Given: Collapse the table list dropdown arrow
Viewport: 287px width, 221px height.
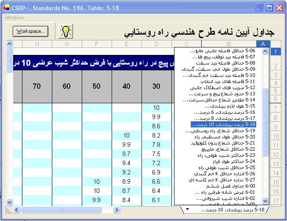Looking at the screenshot, I should tap(186, 210).
